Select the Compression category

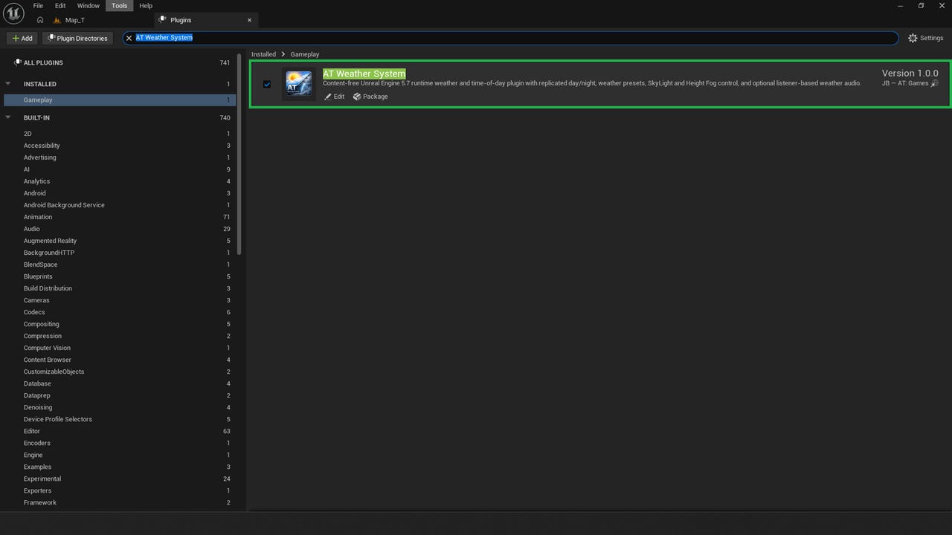pos(119,336)
